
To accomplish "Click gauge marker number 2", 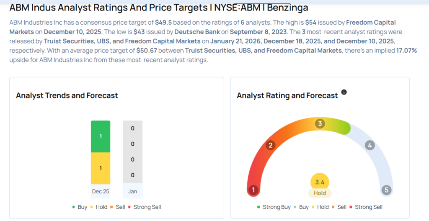I will coord(271,145).
